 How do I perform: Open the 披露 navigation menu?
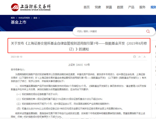[109, 7]
